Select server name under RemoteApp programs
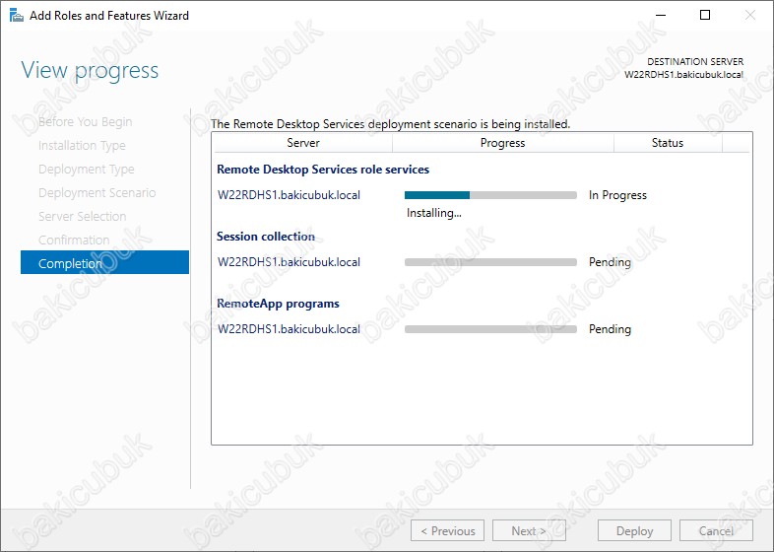774x552 pixels. click(x=289, y=329)
